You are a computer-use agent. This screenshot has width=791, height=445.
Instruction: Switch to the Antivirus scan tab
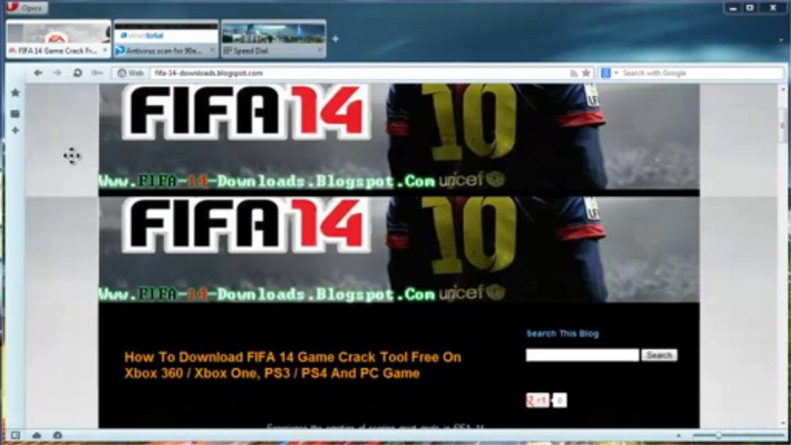coord(166,40)
